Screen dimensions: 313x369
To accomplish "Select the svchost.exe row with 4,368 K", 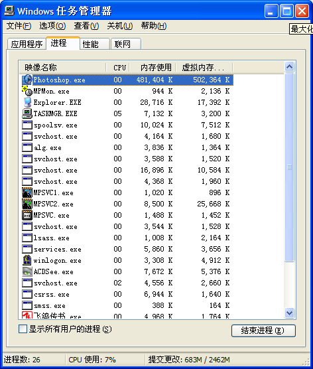I will click(126, 181).
